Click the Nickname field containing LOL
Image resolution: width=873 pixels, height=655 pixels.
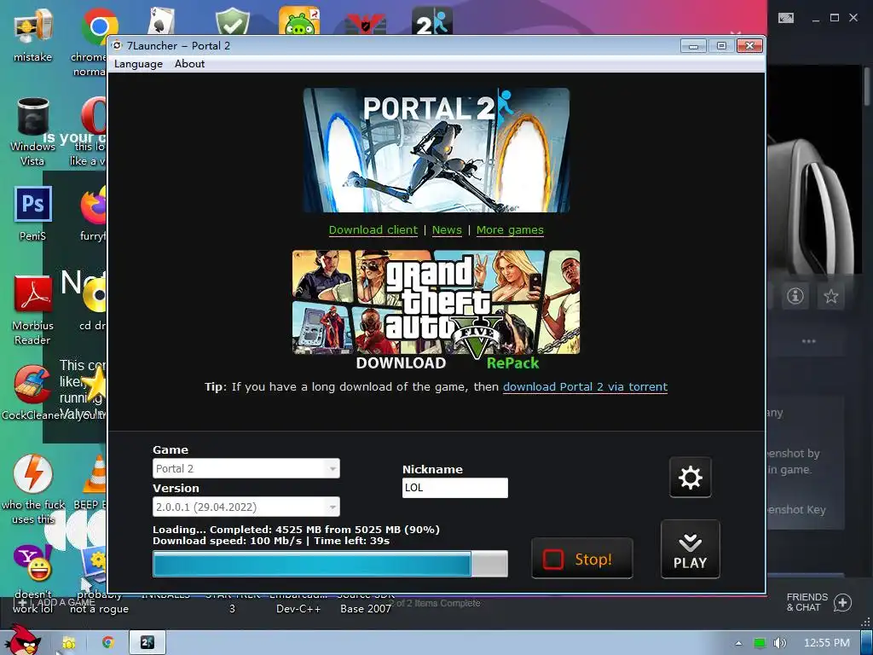[x=455, y=487]
